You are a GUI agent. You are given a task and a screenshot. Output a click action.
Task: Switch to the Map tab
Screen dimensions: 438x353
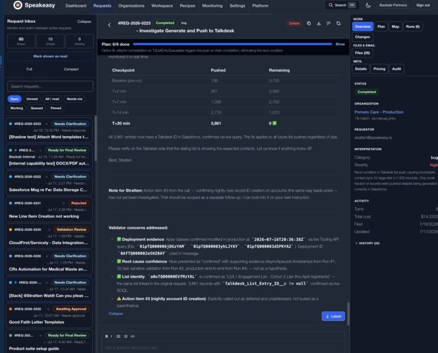tap(395, 26)
